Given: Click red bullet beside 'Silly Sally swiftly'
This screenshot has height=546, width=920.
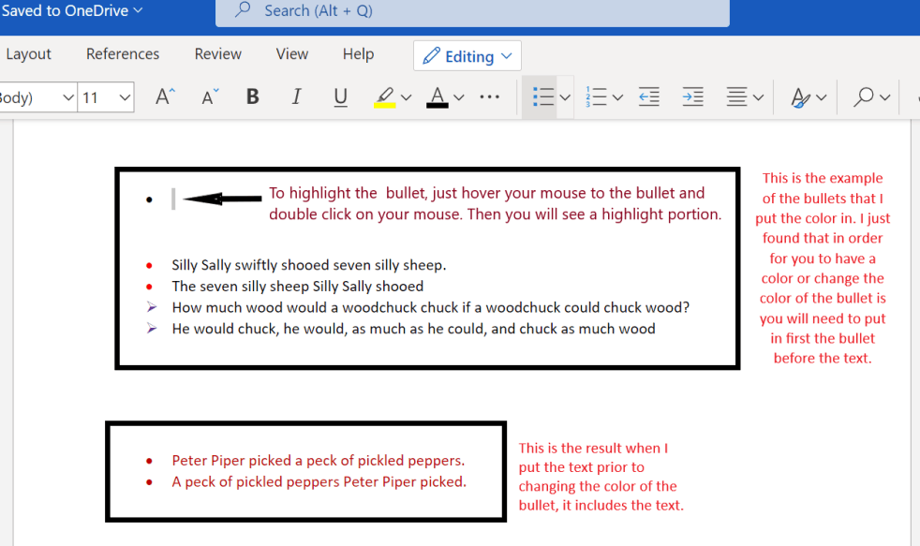Looking at the screenshot, I should tap(149, 266).
